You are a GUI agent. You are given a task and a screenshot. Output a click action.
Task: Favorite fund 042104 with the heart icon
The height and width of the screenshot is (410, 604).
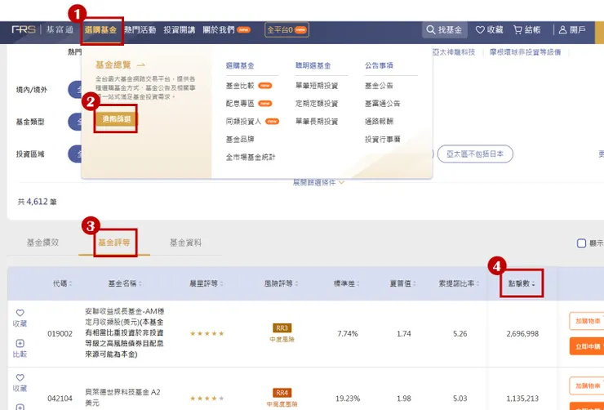coord(20,377)
